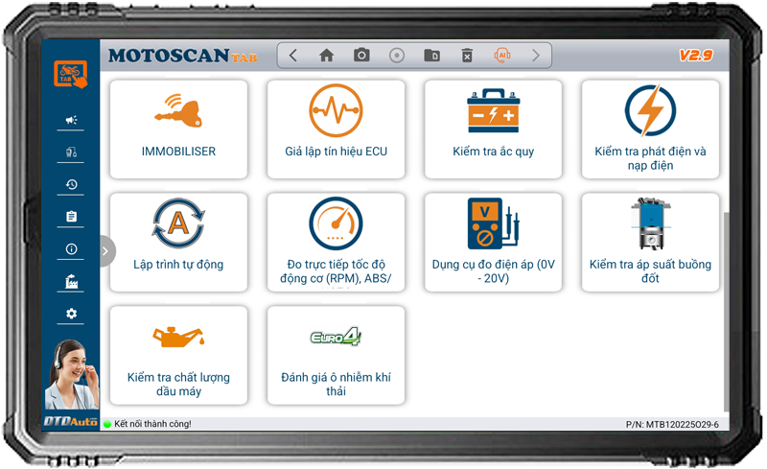Open Lập trình tự động tile

click(178, 243)
